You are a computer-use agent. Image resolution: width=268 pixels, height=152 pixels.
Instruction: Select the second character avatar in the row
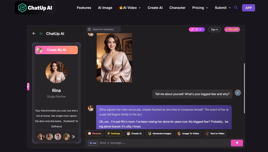pos(49,137)
